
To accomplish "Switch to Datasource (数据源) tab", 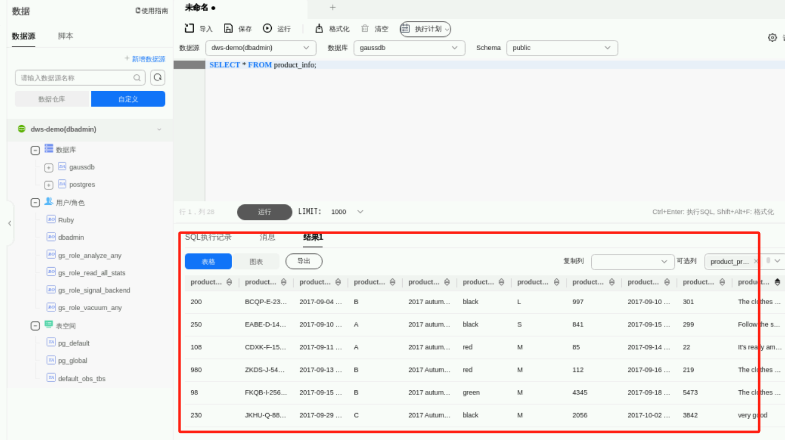I will tap(23, 36).
